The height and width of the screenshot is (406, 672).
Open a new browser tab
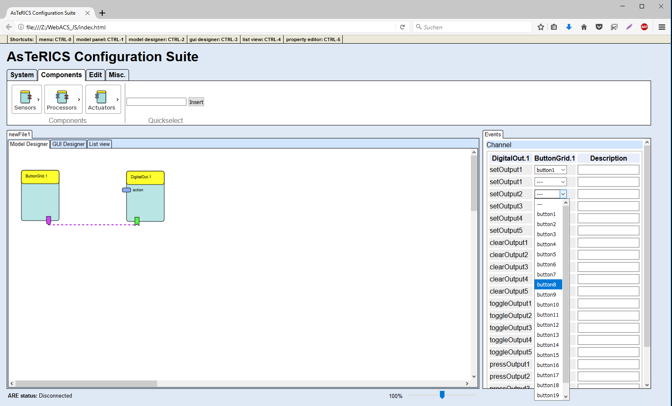102,13
